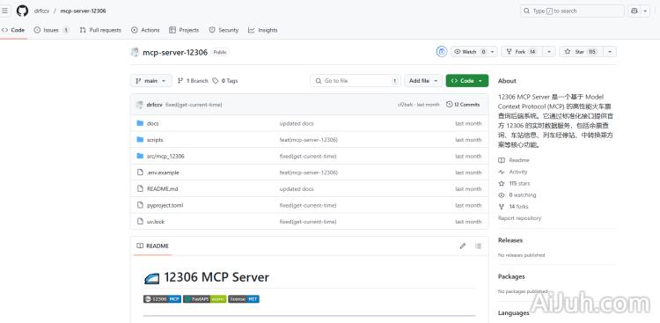Open the src/mcp_12306 folder icon
This screenshot has width=660, height=323.
coord(140,156)
